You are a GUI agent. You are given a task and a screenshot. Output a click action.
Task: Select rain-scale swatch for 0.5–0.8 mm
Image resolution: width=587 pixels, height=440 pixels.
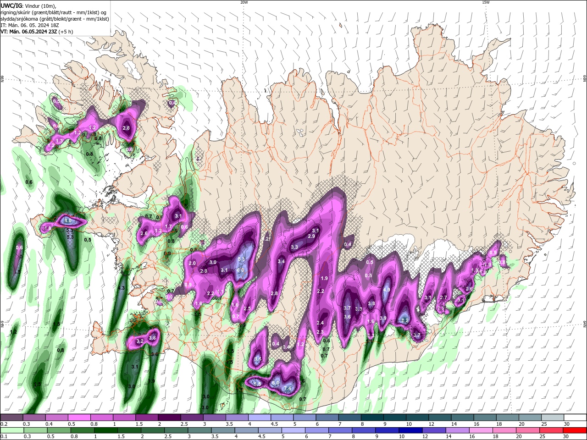(x=59, y=430)
